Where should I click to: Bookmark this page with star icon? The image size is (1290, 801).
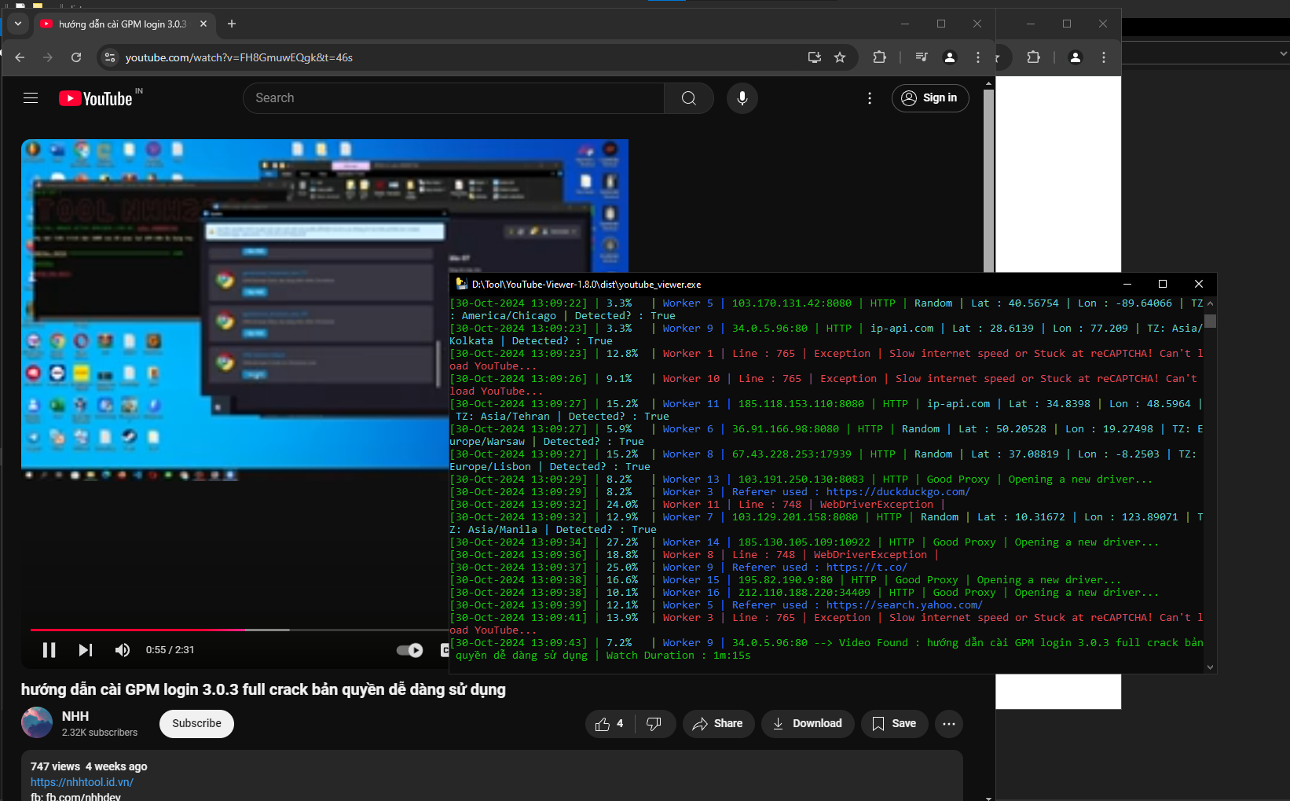click(840, 57)
